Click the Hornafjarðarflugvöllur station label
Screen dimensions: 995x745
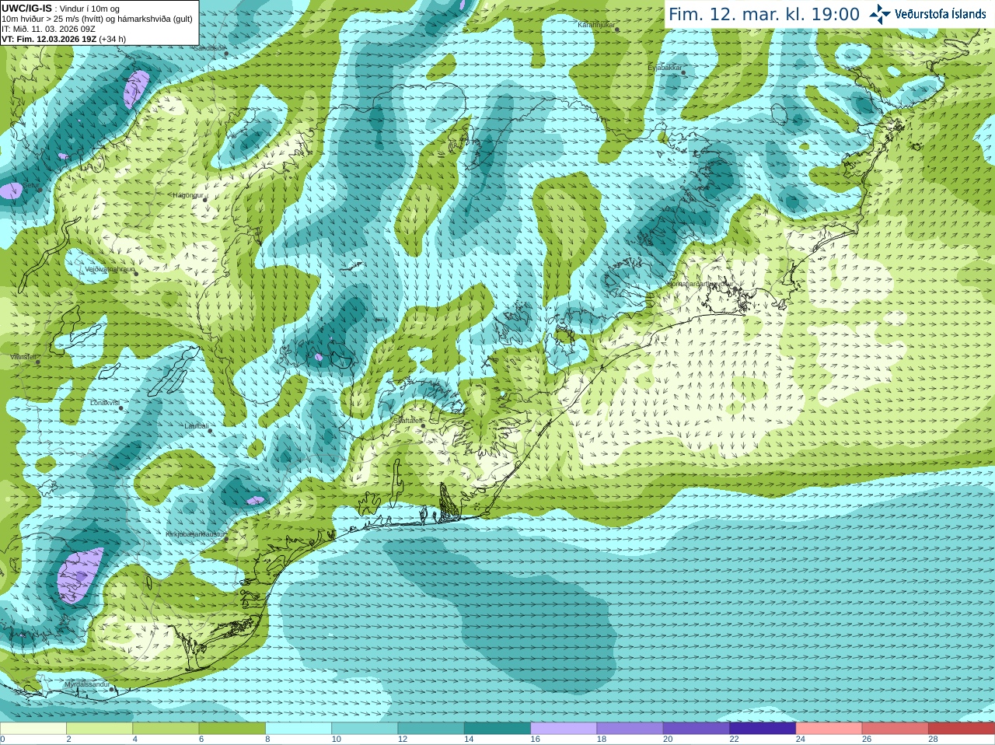coord(700,284)
